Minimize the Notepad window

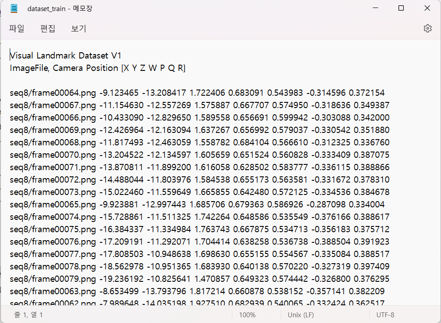pyautogui.click(x=375, y=8)
